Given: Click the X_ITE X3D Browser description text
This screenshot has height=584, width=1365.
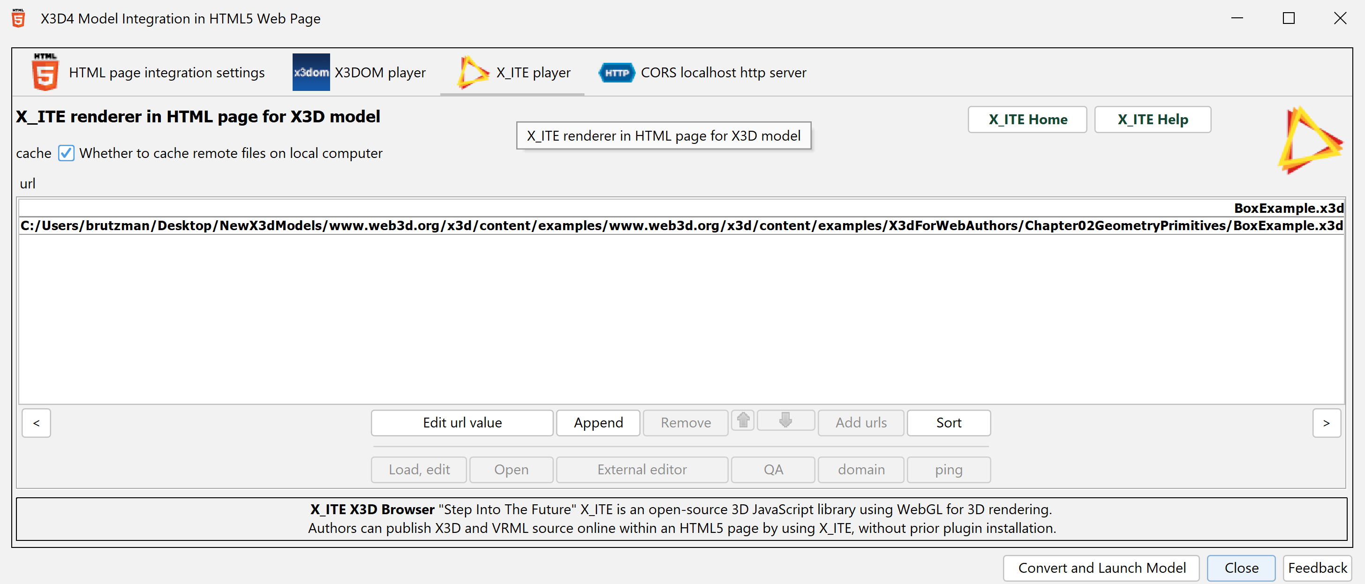Looking at the screenshot, I should pos(681,518).
